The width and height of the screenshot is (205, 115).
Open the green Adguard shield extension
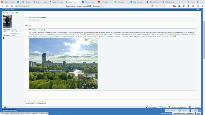click(184, 6)
